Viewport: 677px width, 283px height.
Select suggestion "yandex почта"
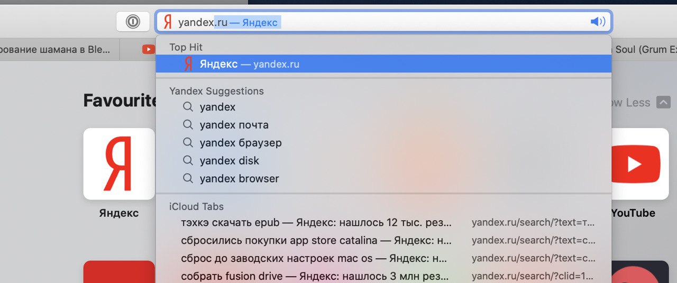coord(383,125)
